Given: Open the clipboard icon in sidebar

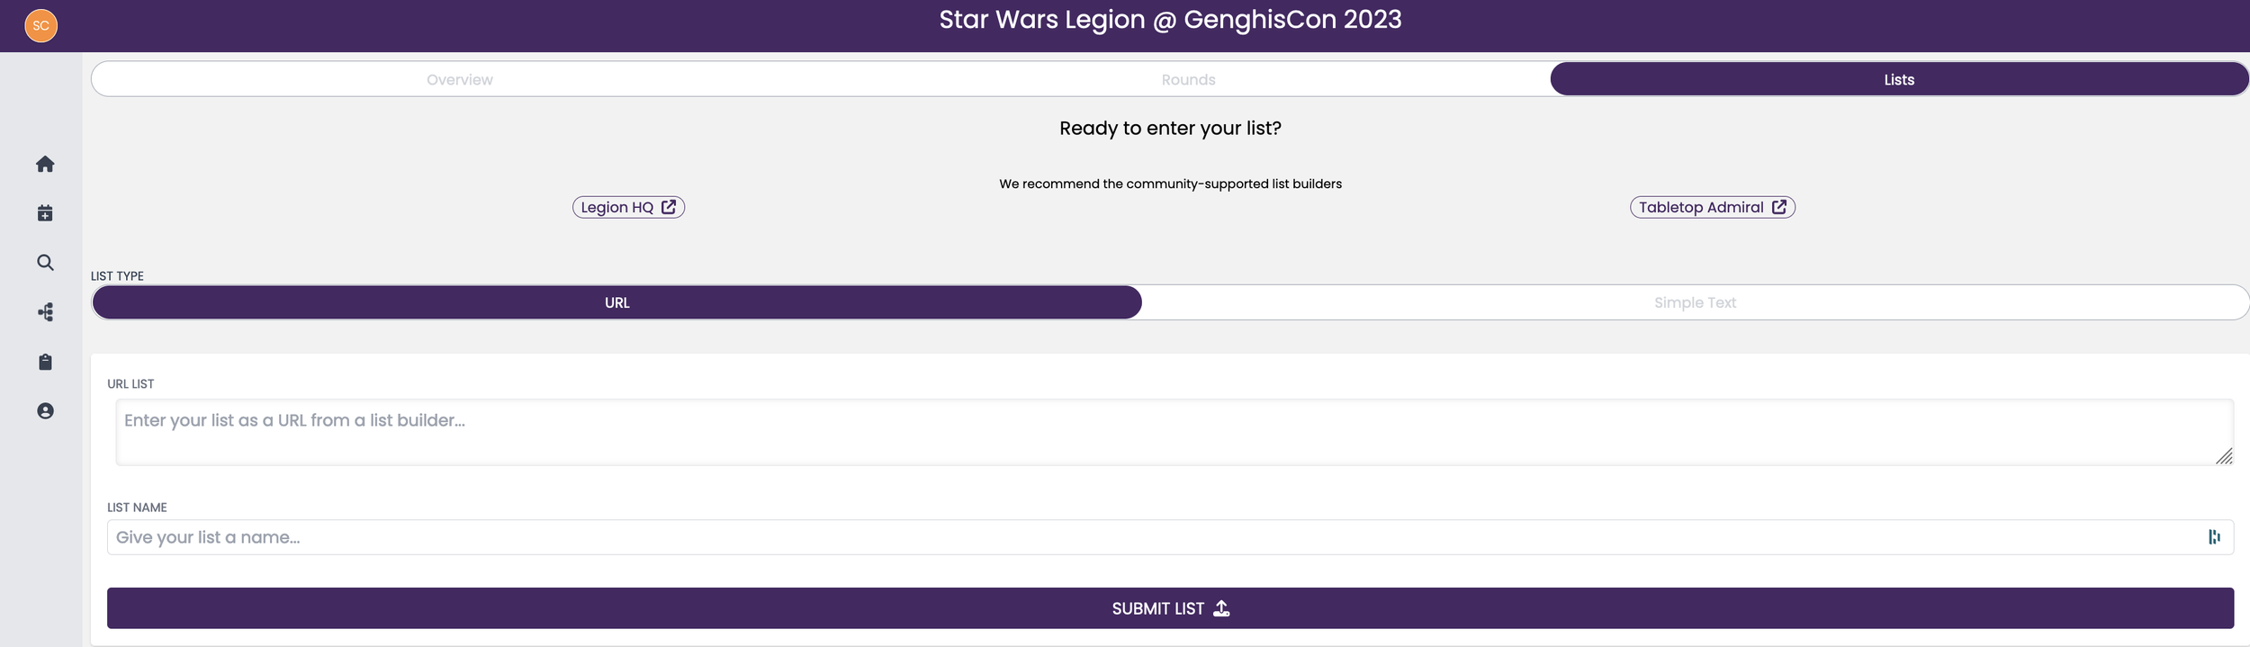Looking at the screenshot, I should click(x=45, y=362).
